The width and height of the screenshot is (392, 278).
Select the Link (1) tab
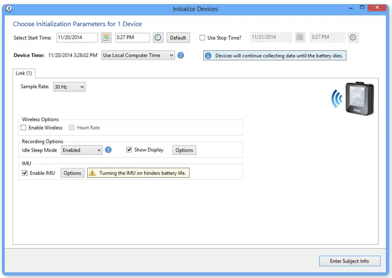(23, 73)
